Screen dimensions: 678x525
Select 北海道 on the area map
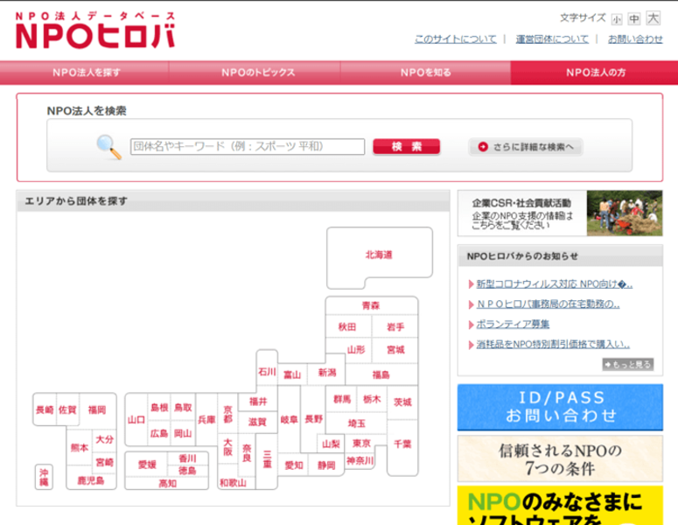pyautogui.click(x=379, y=255)
